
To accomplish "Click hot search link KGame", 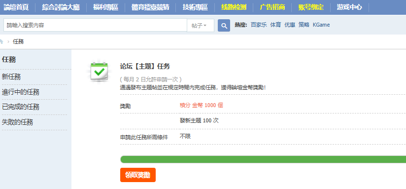I will (x=321, y=25).
